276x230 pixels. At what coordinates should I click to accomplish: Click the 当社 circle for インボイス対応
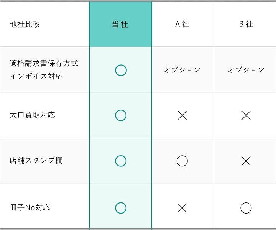(121, 70)
